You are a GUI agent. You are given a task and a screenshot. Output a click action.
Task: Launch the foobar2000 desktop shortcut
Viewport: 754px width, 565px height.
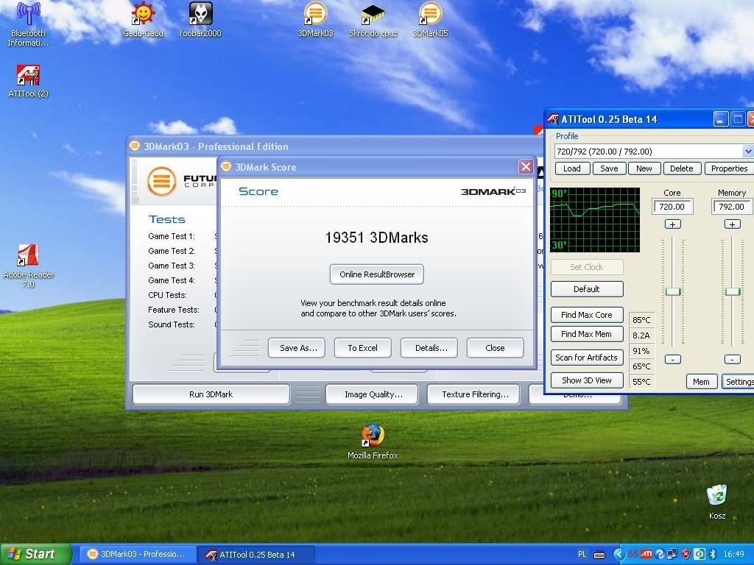click(200, 20)
